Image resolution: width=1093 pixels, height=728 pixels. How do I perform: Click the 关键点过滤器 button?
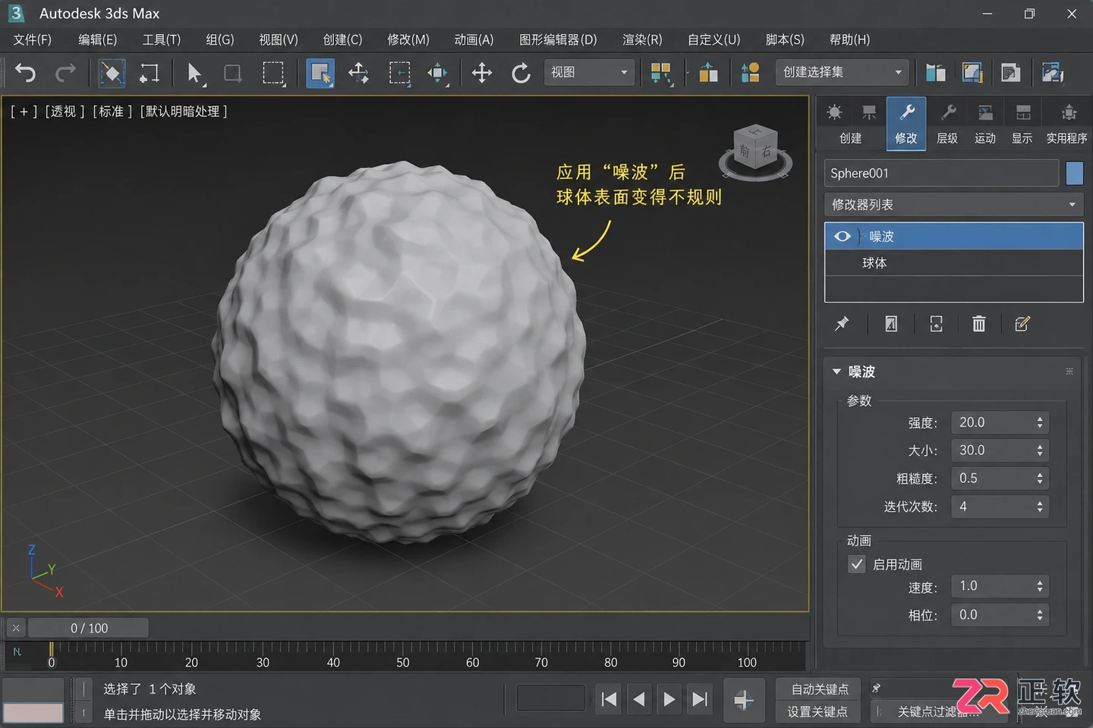pyautogui.click(x=937, y=711)
